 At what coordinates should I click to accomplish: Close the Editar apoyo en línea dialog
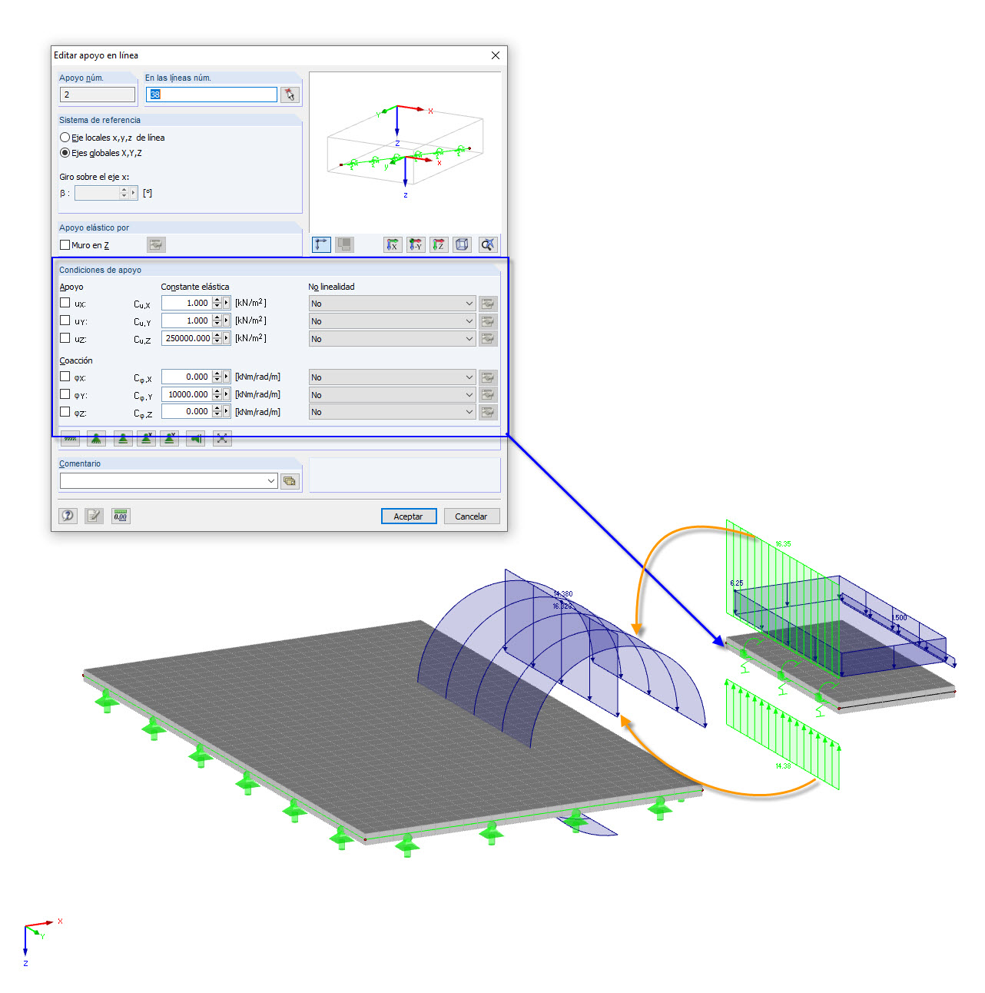pos(496,55)
